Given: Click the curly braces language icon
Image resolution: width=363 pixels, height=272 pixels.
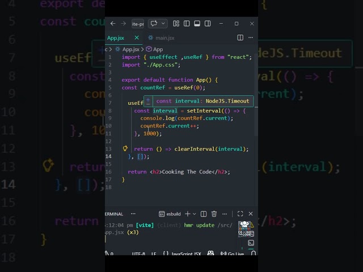Looking at the screenshot, I should 166,253.
